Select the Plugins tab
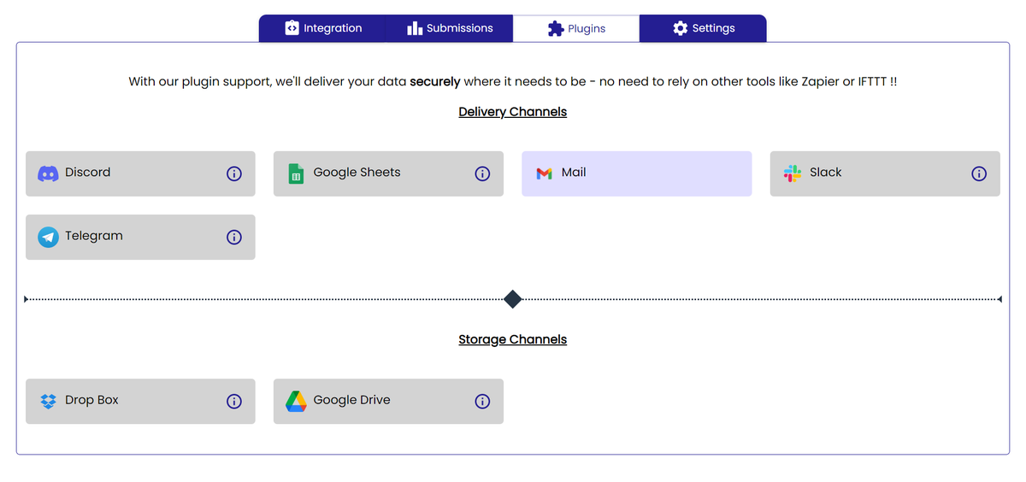This screenshot has width=1026, height=482. click(576, 28)
